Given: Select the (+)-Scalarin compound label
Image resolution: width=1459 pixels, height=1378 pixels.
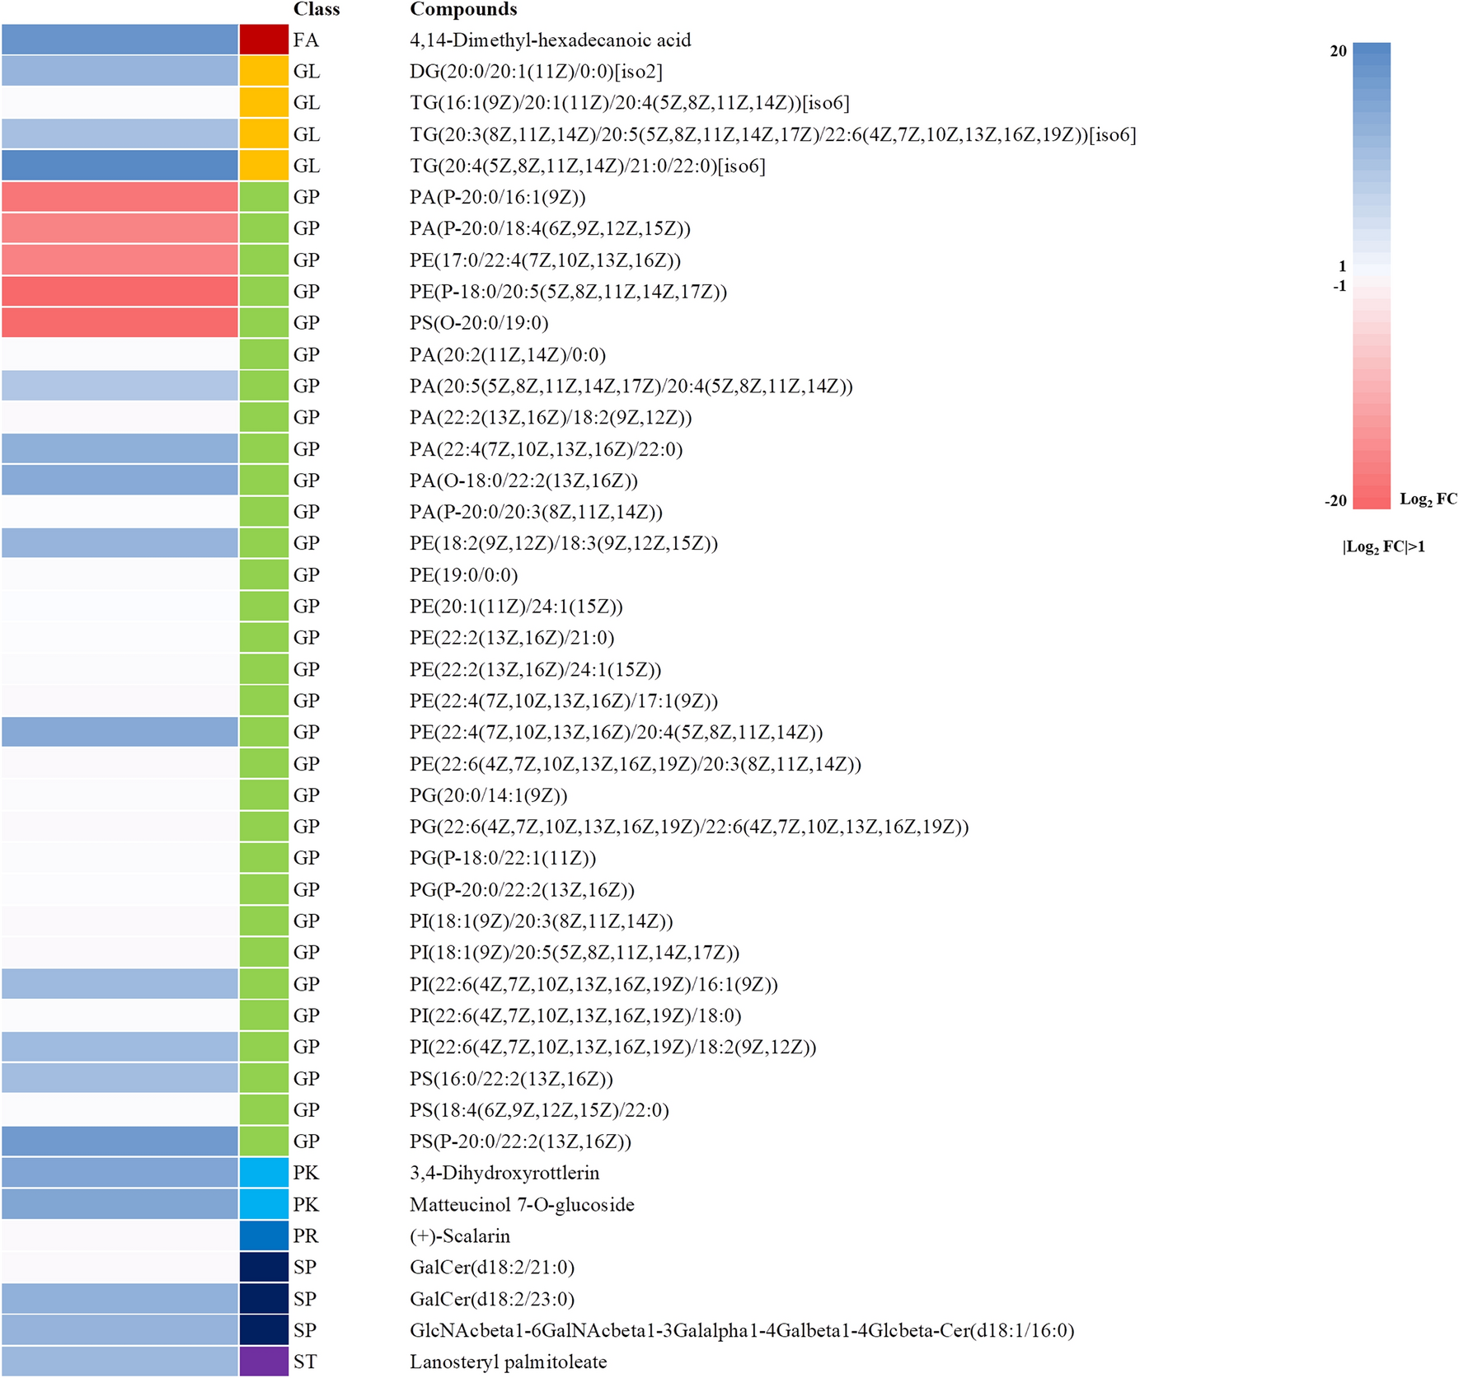Looking at the screenshot, I should pos(460,1236).
